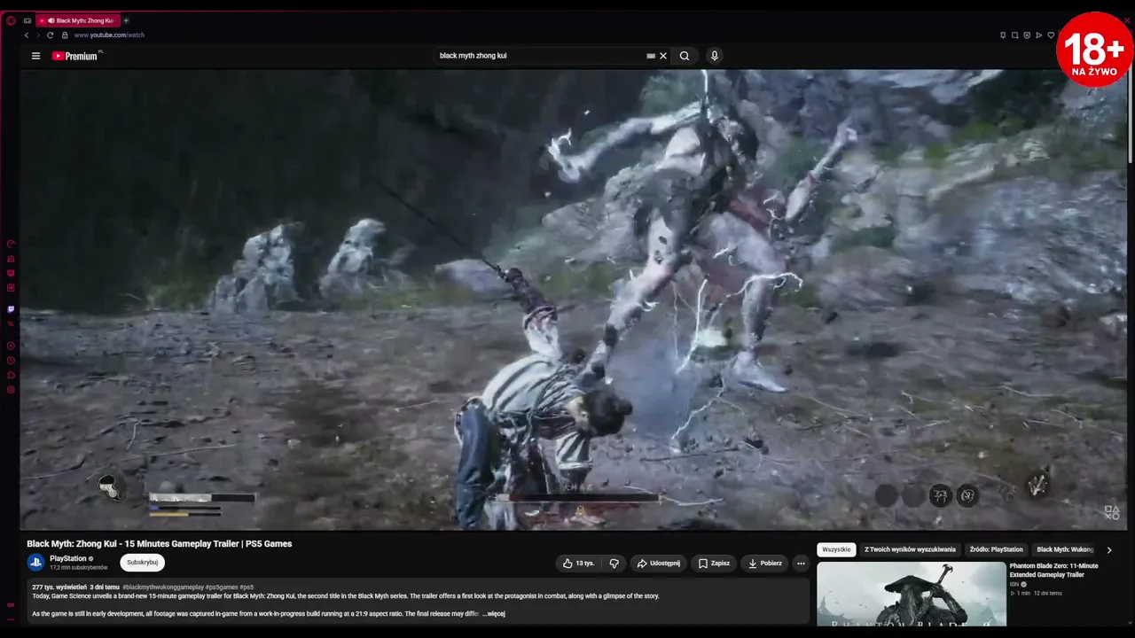Screen dimensions: 1135x638
Task: Save the video using Zapisz
Action: pos(714,563)
